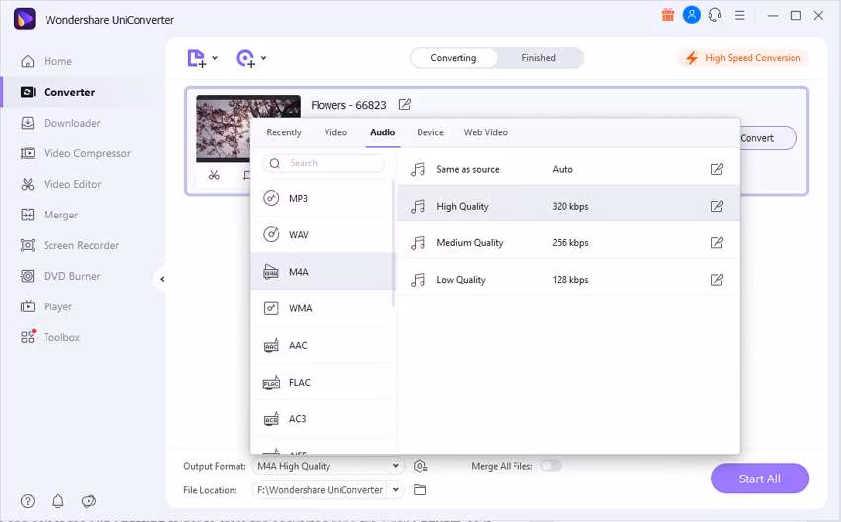Open the gift box icon
Viewport: 841px width, 522px height.
tap(667, 15)
